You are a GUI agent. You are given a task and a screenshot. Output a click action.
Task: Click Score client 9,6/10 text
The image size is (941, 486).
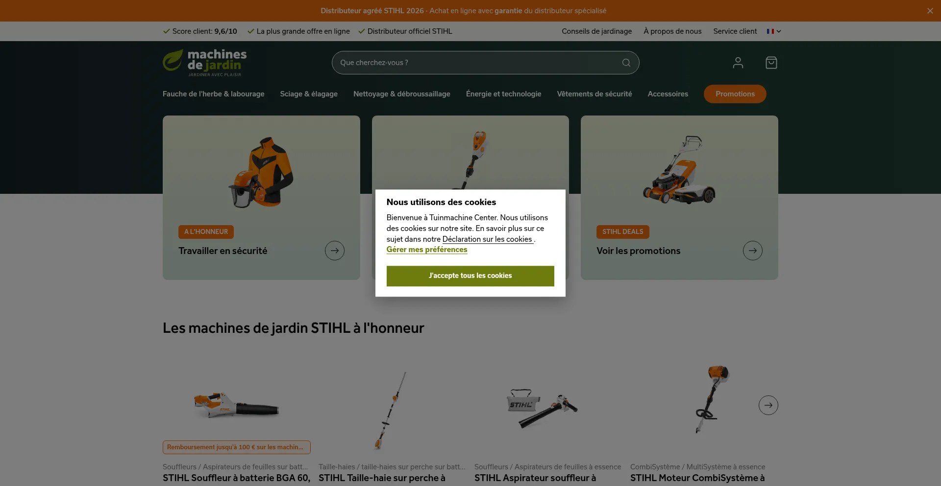click(x=204, y=31)
